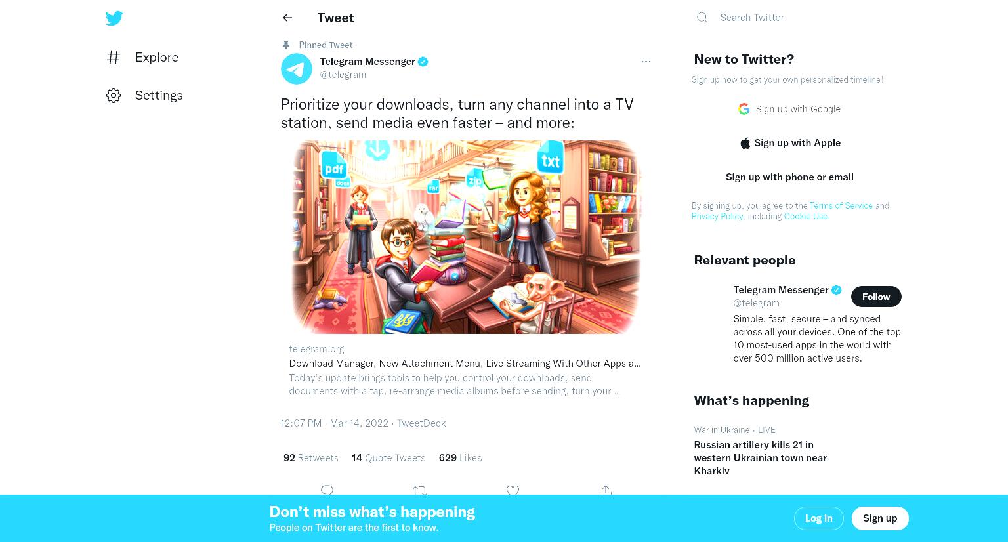This screenshot has width=1008, height=542.
Task: Like the tweet with the heart icon
Action: [513, 490]
